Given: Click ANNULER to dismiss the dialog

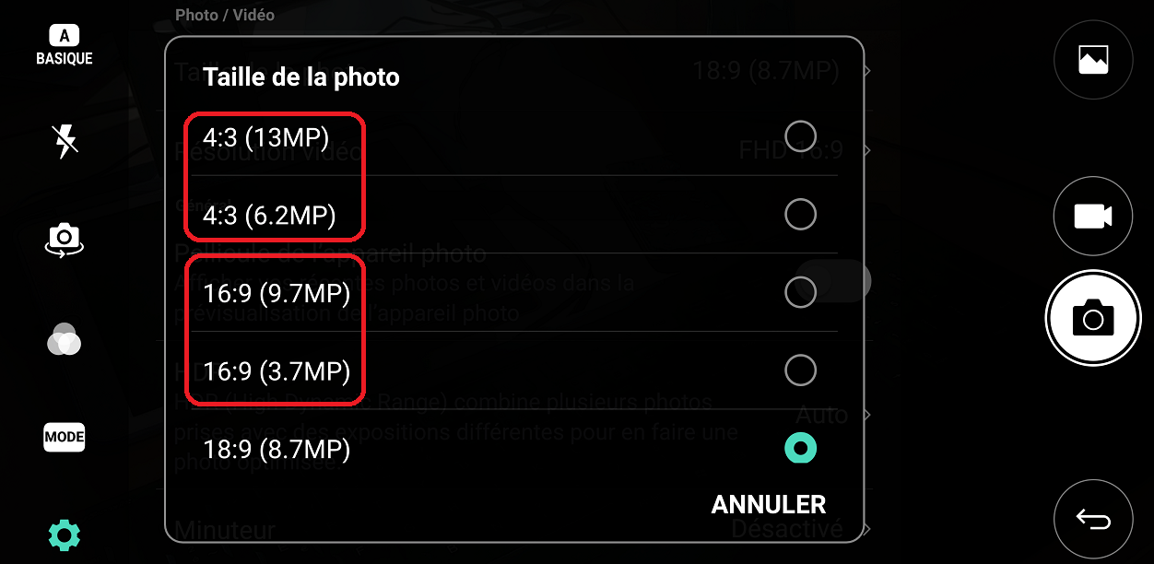Looking at the screenshot, I should click(x=769, y=504).
